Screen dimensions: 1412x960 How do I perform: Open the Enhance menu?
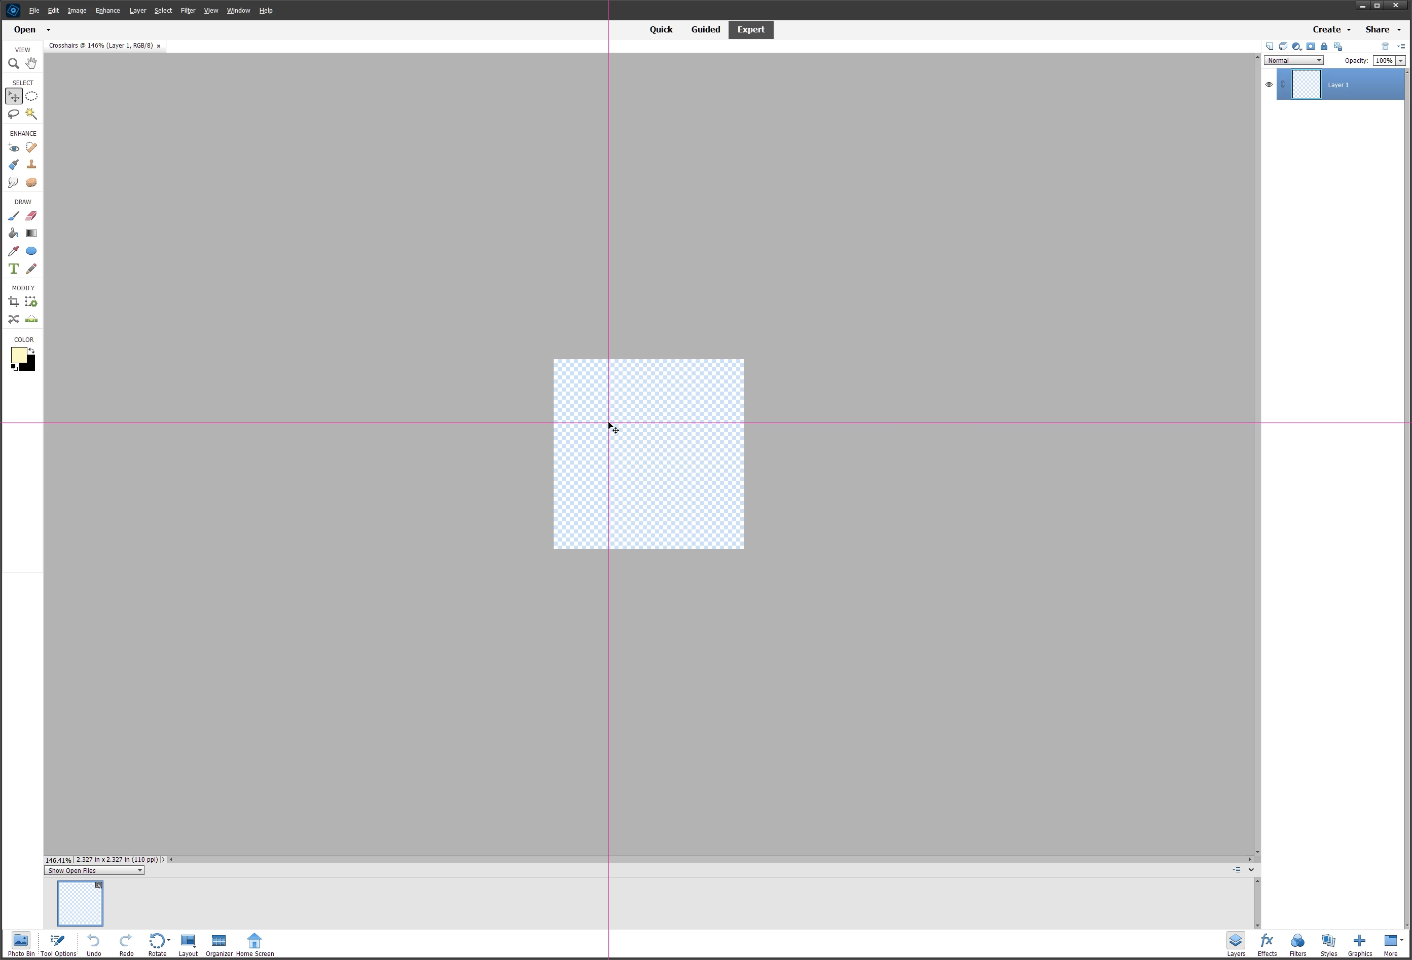tap(107, 10)
